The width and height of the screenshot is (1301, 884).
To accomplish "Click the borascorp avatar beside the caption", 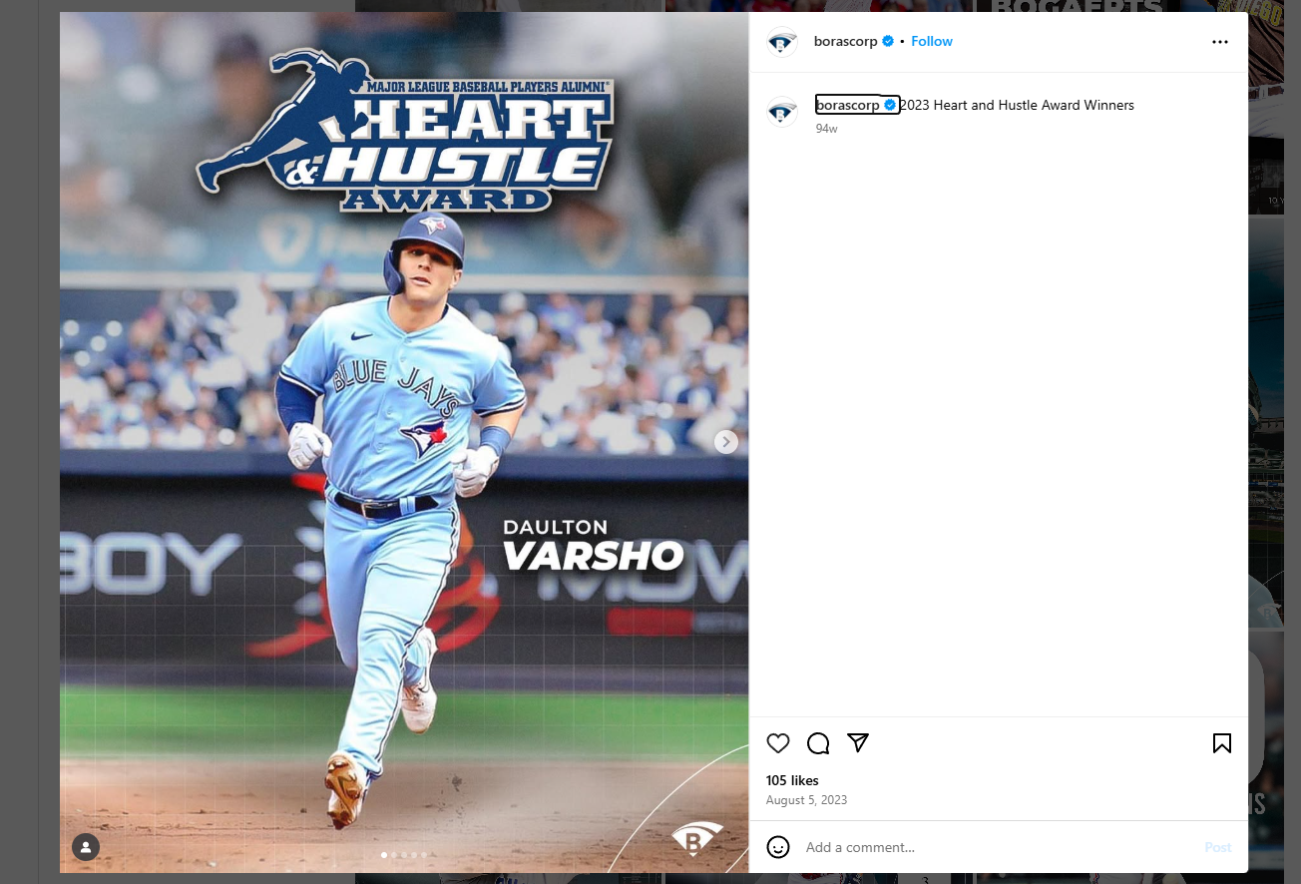I will 782,112.
